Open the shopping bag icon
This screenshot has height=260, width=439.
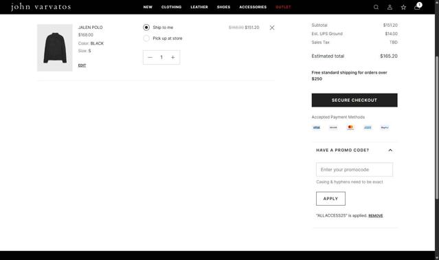click(x=418, y=6)
